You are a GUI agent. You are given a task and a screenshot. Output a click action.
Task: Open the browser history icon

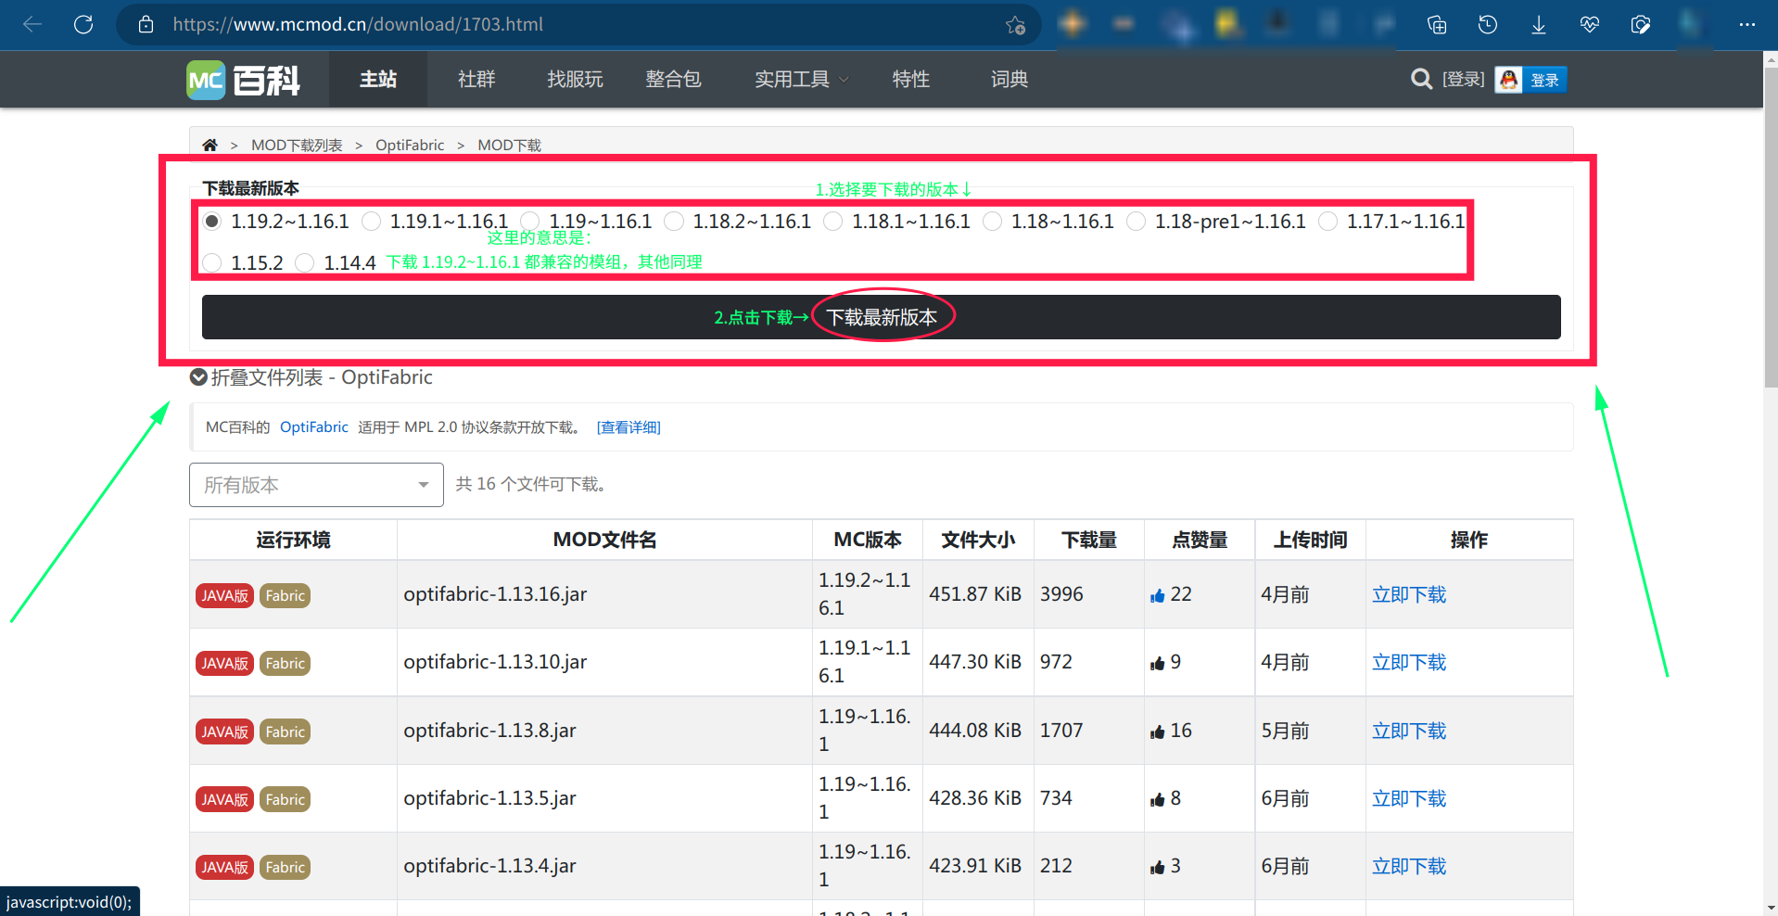[1488, 25]
